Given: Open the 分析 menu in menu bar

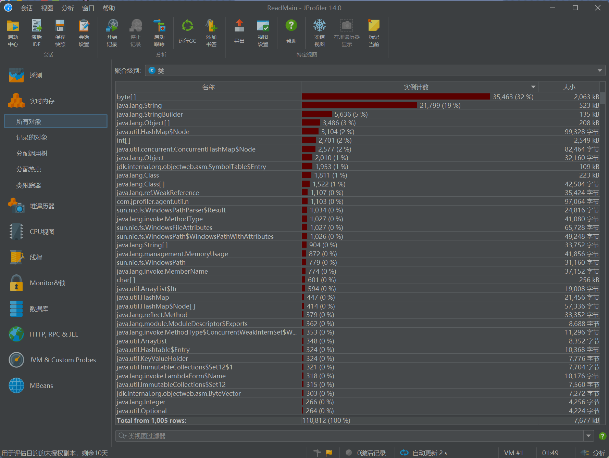Looking at the screenshot, I should click(x=68, y=8).
